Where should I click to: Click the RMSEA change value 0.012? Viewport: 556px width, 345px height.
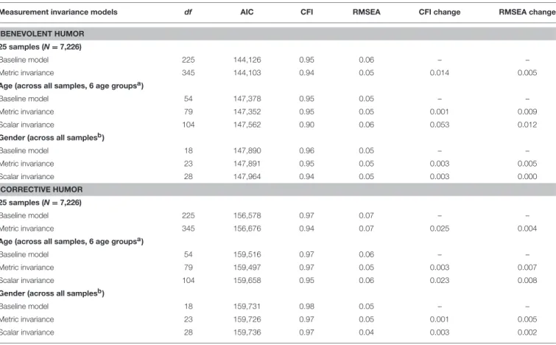point(527,125)
